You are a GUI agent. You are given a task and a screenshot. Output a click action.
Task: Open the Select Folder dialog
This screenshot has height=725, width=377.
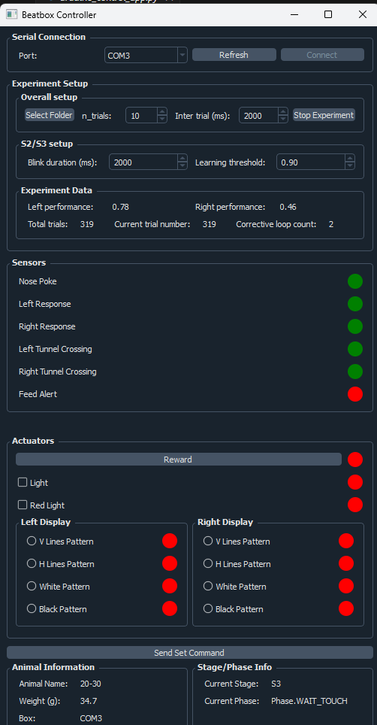click(x=50, y=115)
